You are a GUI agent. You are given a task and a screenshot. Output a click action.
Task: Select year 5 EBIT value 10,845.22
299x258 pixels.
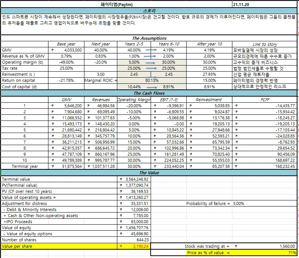click(x=168, y=130)
